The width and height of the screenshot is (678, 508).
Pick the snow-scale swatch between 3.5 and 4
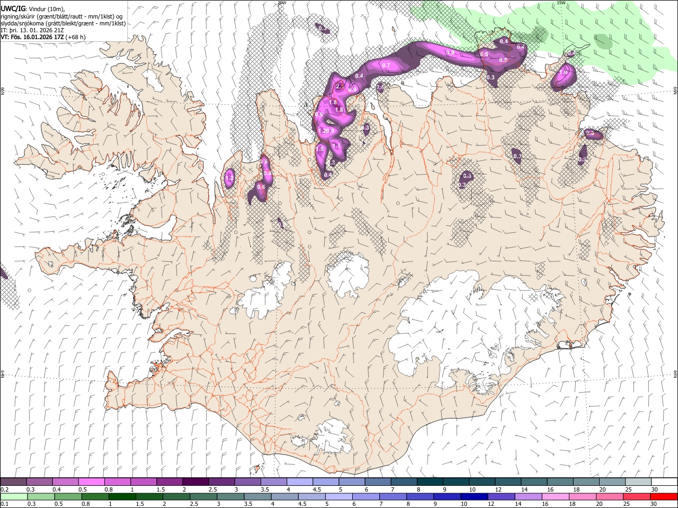[x=273, y=482]
